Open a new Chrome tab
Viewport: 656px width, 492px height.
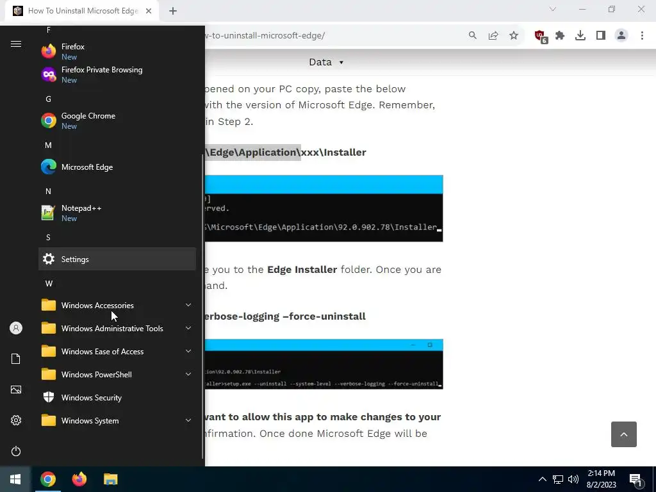pyautogui.click(x=173, y=11)
